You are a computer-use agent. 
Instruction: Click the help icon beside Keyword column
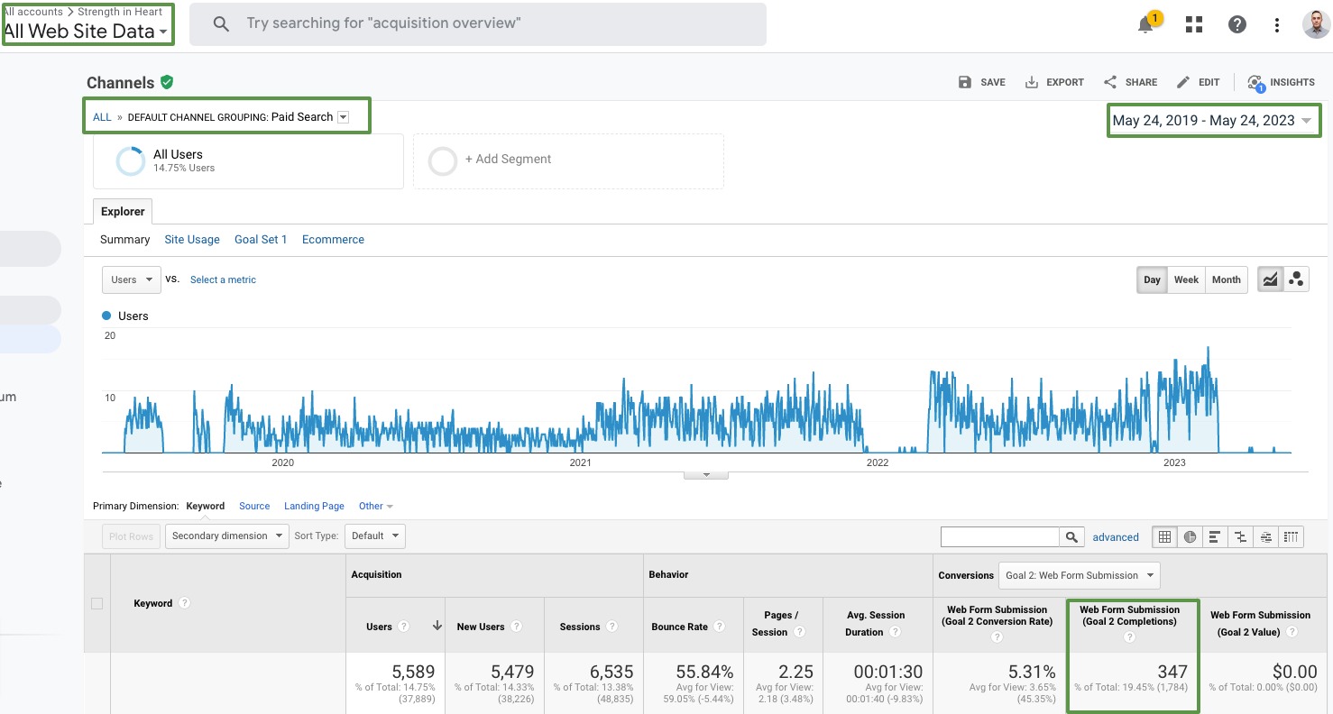pyautogui.click(x=185, y=603)
